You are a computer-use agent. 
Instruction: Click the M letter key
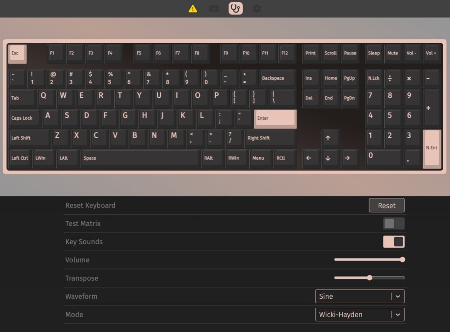click(x=176, y=139)
